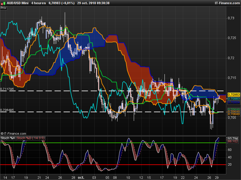Screen dimensions: 241x180
Task: Click the 0,72 price axis label
Action: tap(231, 58)
